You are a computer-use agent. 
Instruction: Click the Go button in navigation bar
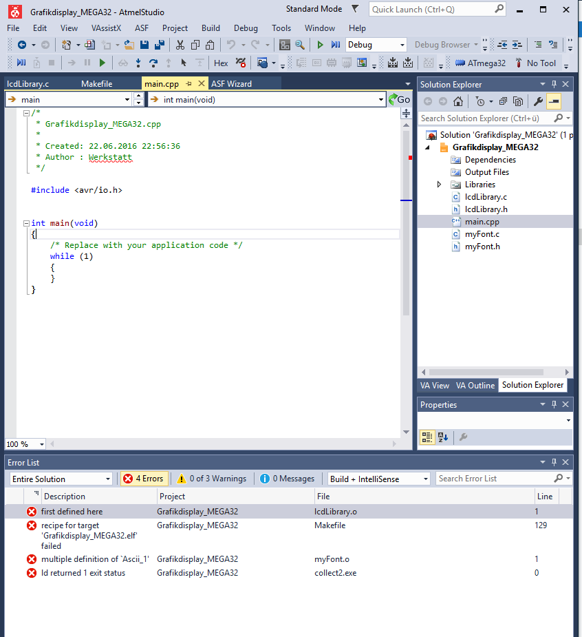[399, 99]
